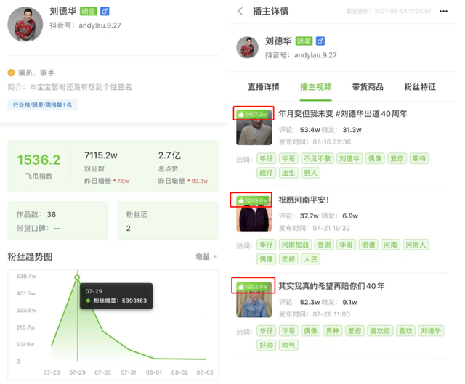Click the 粉丝数 value 7115.2w

click(x=101, y=155)
